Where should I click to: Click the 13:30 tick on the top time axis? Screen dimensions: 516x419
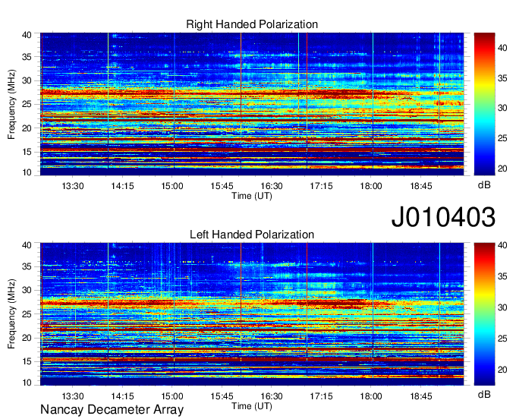[73, 186]
